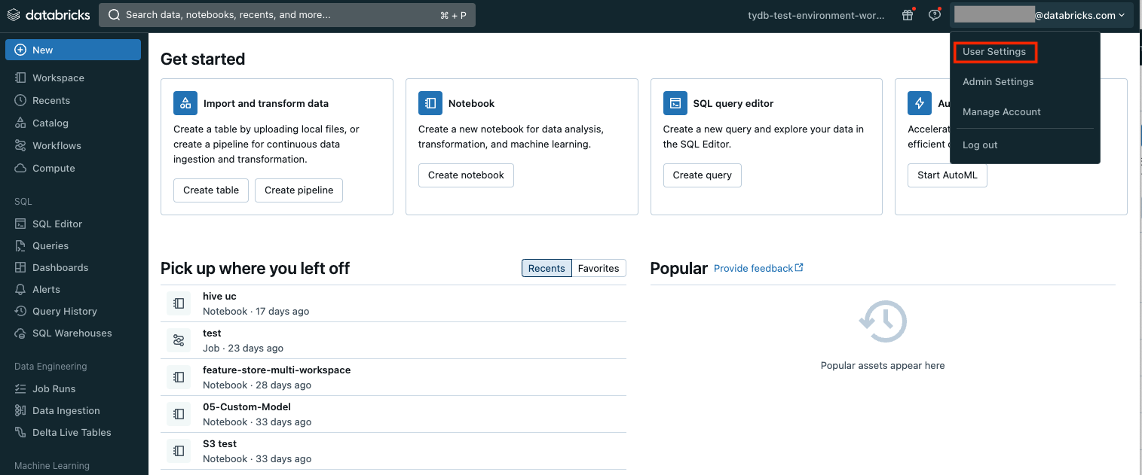Select User Settings from the menu
1142x475 pixels.
tap(994, 51)
